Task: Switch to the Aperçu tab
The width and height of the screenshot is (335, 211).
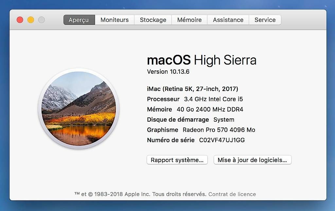Action: (x=79, y=20)
